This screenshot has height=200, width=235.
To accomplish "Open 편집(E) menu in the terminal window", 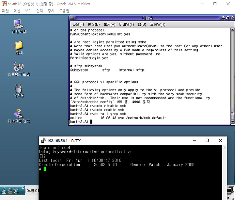I will [94, 24].
